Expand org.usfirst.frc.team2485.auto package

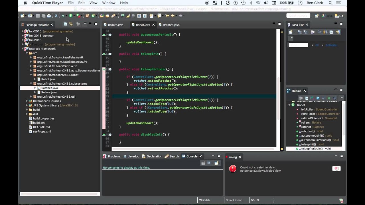pyautogui.click(x=31, y=66)
